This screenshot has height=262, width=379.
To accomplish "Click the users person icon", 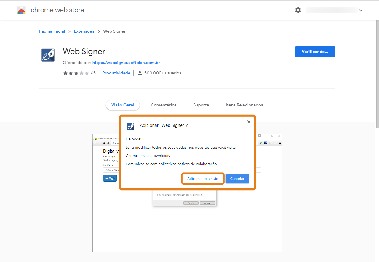I will [140, 73].
